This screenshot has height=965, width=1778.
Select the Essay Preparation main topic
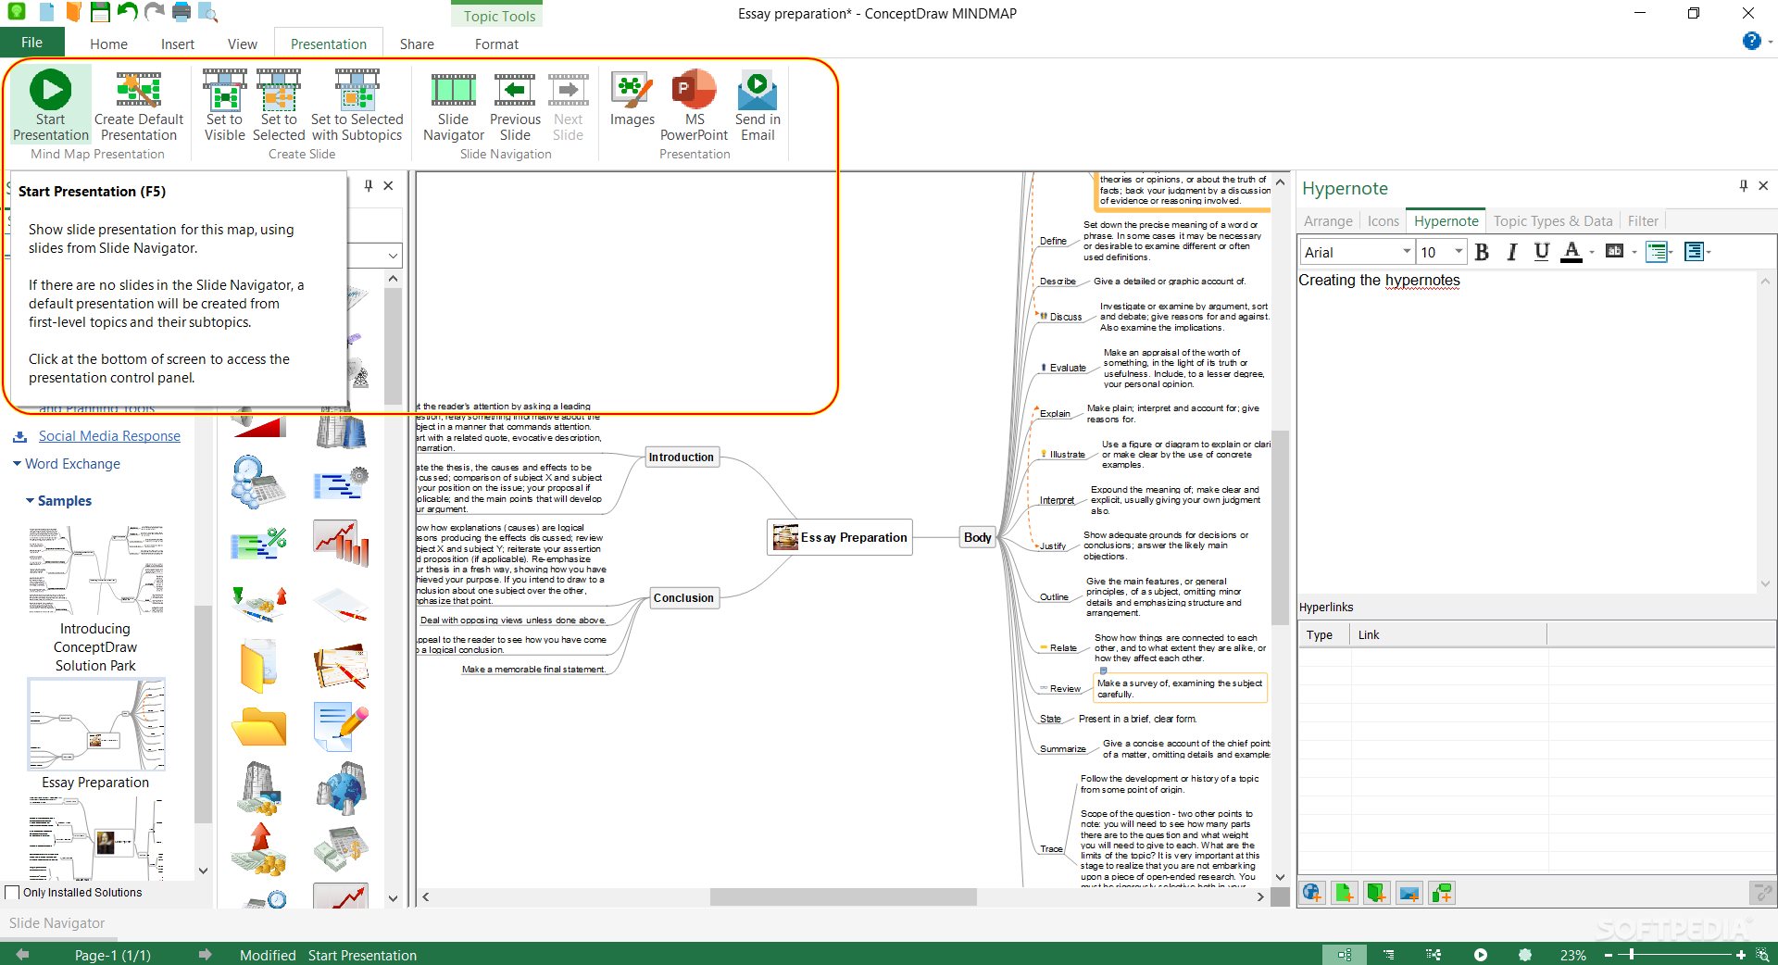click(840, 537)
